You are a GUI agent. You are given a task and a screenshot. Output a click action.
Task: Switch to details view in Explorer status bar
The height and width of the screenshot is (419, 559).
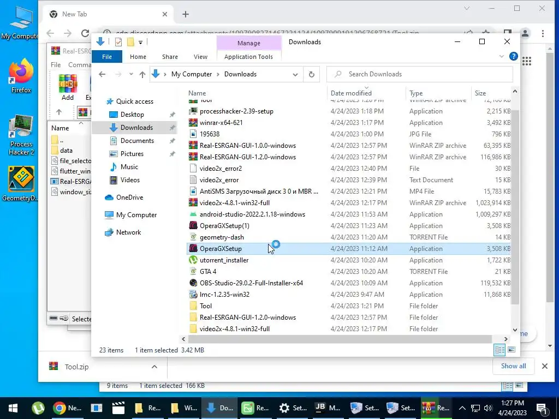point(499,350)
